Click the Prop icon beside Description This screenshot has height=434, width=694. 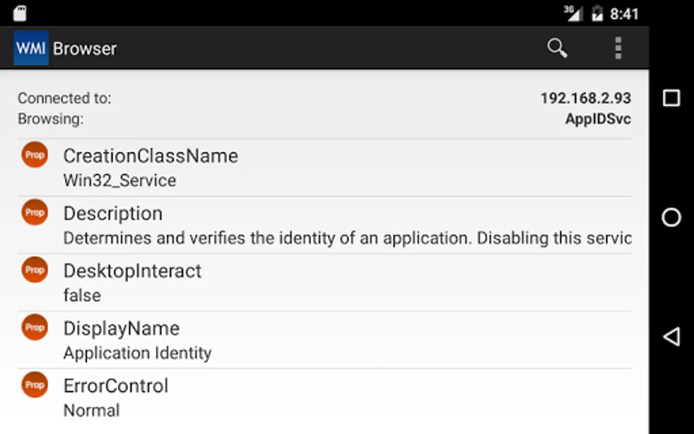pos(35,212)
